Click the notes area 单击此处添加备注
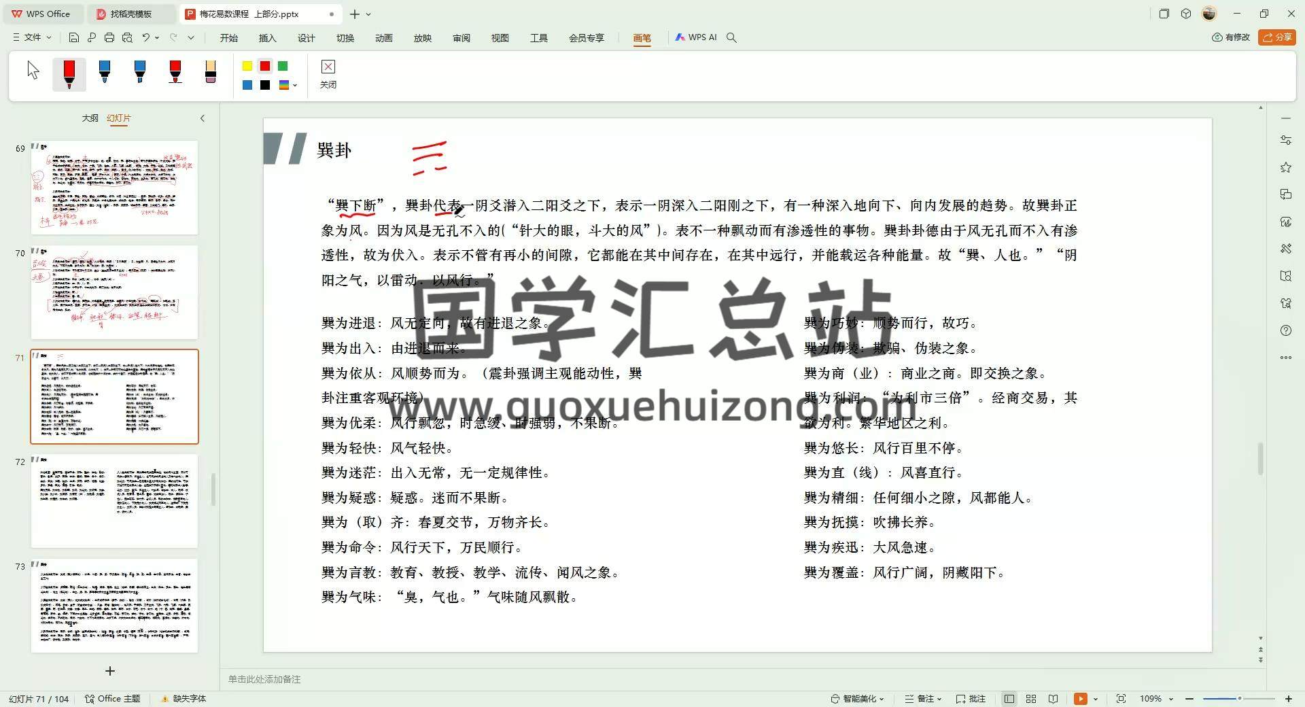1305x707 pixels. click(264, 679)
